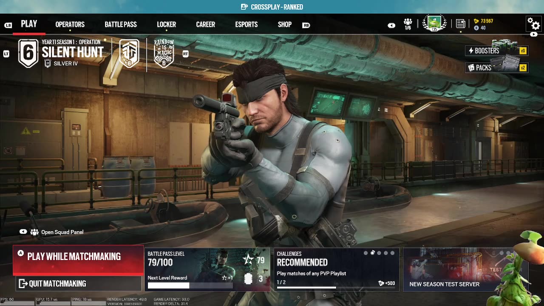544x306 pixels.
Task: Select the first challenges page dot
Action: pos(365,253)
